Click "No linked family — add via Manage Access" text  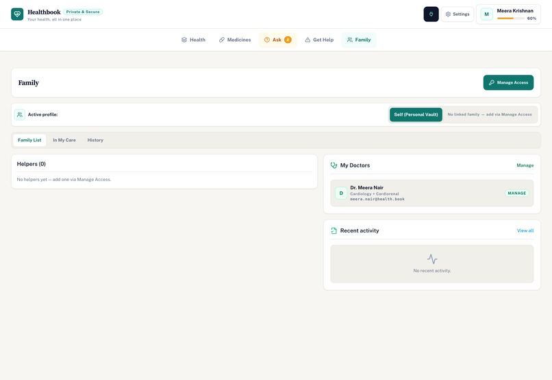coord(490,115)
